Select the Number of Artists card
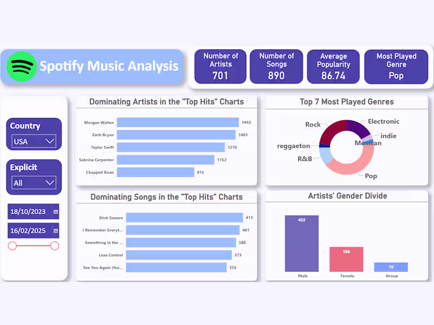Viewport: 434px width, 325px height. (x=220, y=66)
